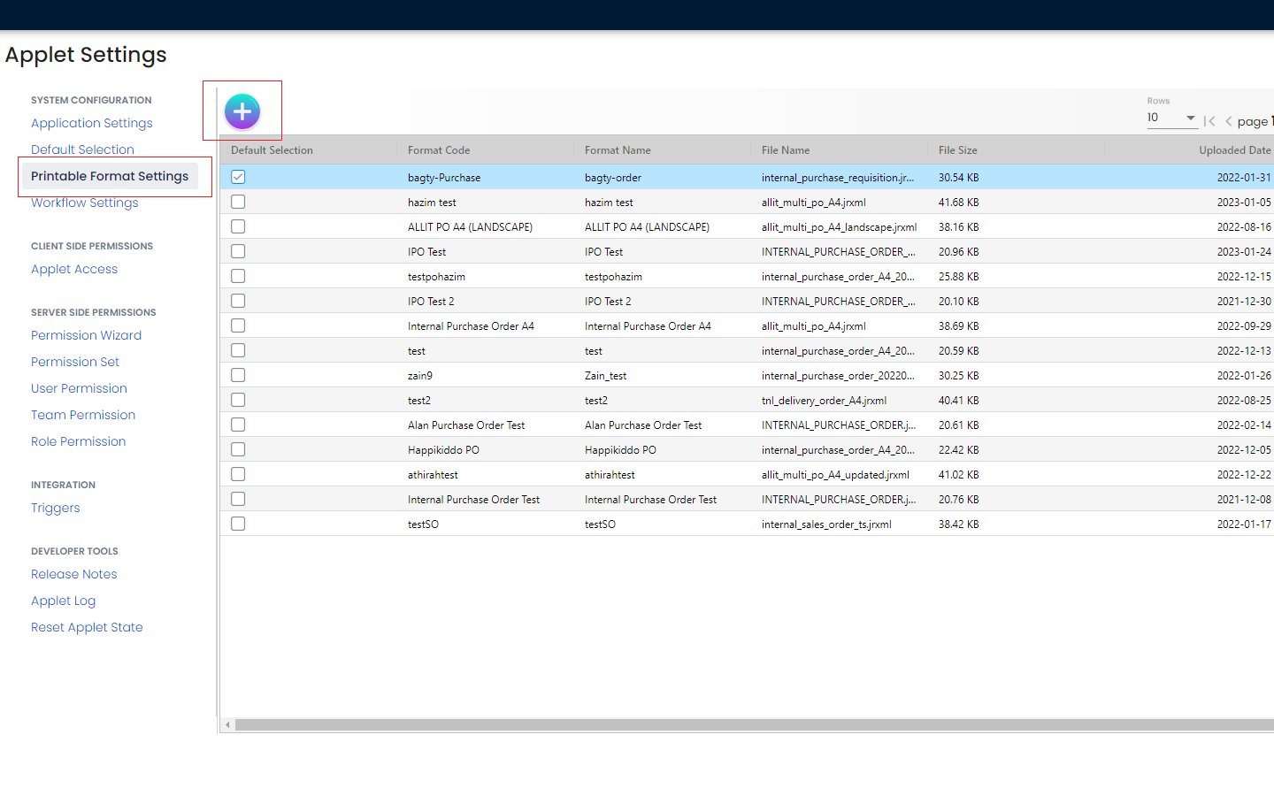Open the Rows per page dropdown

[1171, 118]
